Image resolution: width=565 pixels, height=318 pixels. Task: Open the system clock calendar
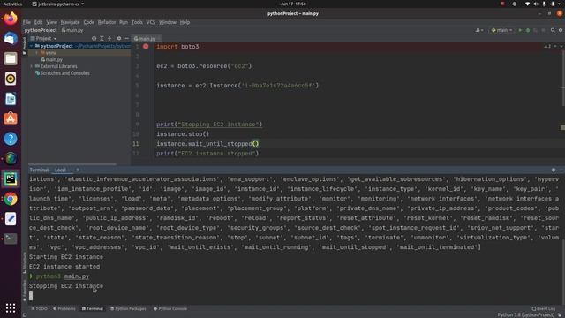[x=293, y=4]
